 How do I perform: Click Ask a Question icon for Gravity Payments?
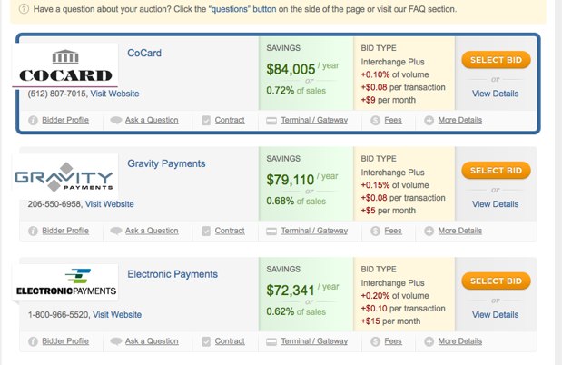click(116, 231)
